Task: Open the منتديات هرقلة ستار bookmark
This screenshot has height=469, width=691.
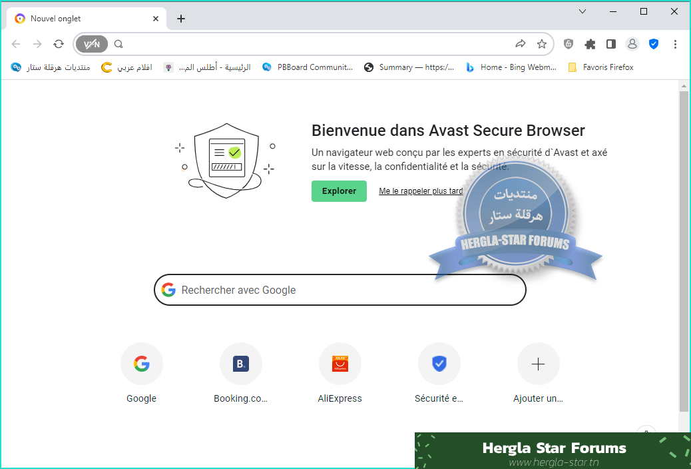Action: (x=51, y=67)
